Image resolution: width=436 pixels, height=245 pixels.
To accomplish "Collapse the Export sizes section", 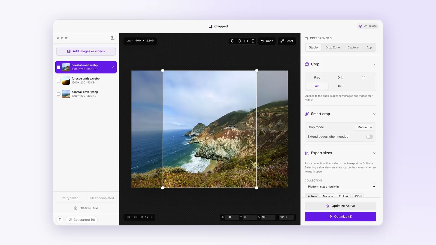I will point(374,153).
